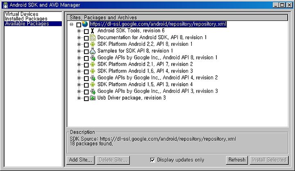Click Android icon for SDK Platform 1.6

click(x=92, y=71)
